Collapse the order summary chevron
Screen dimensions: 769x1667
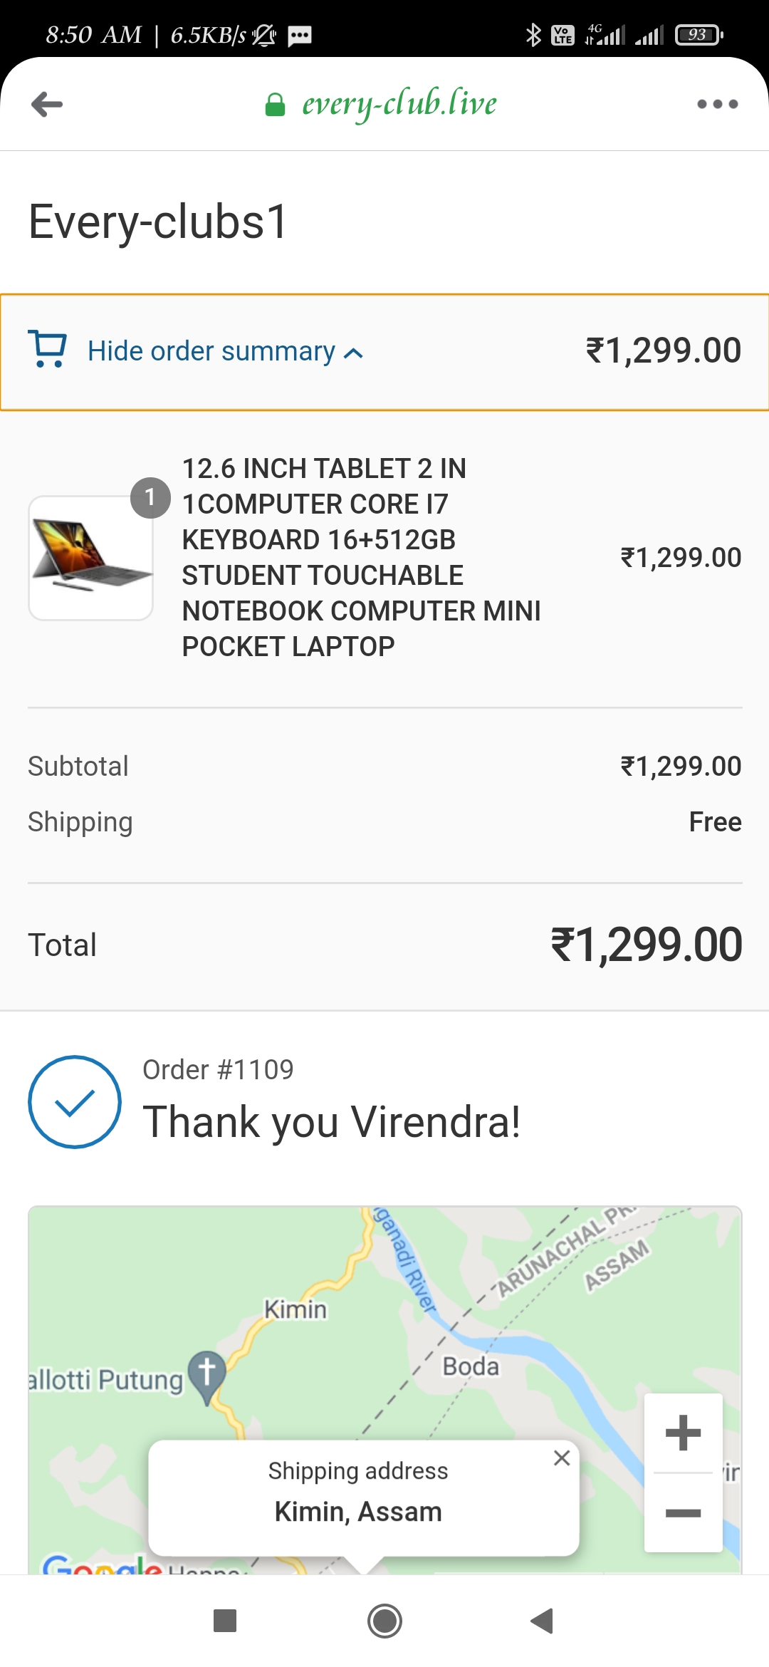tap(353, 353)
